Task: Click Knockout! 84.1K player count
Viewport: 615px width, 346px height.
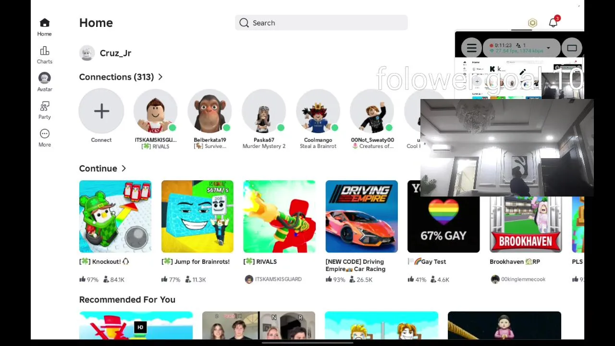Action: tap(114, 279)
